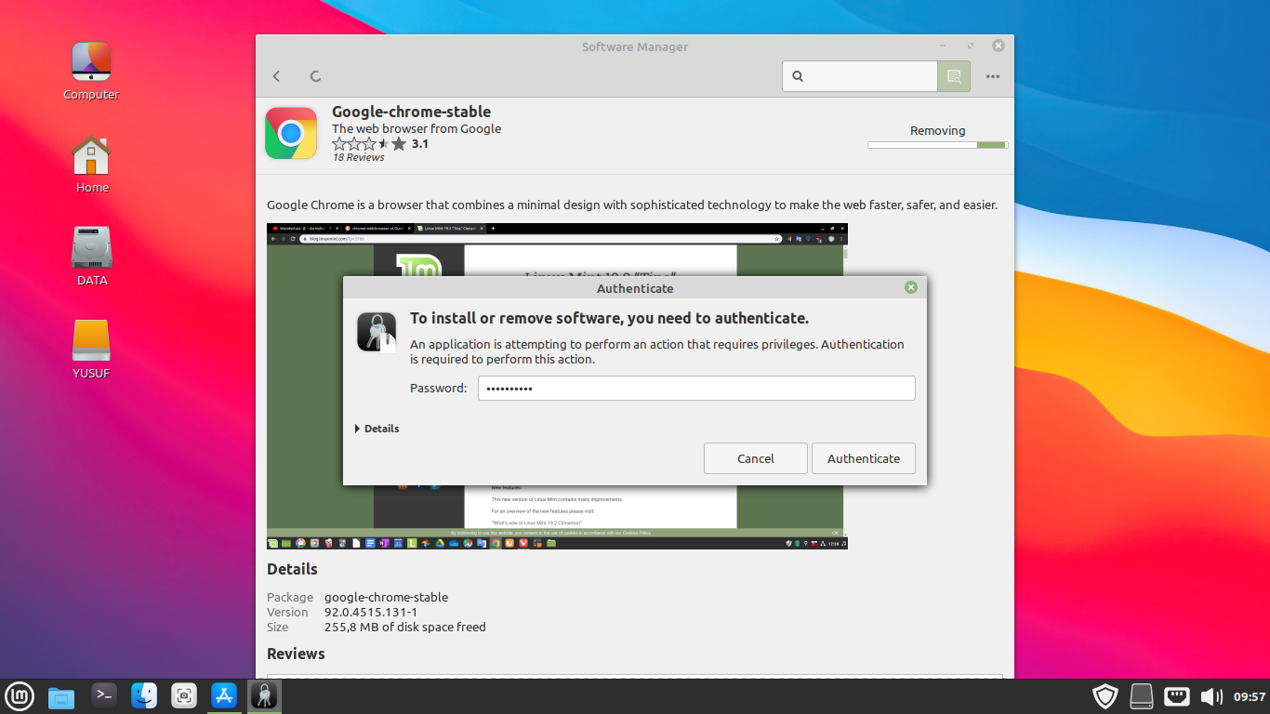Close the Authenticate dialog
The height and width of the screenshot is (714, 1270).
[x=911, y=287]
